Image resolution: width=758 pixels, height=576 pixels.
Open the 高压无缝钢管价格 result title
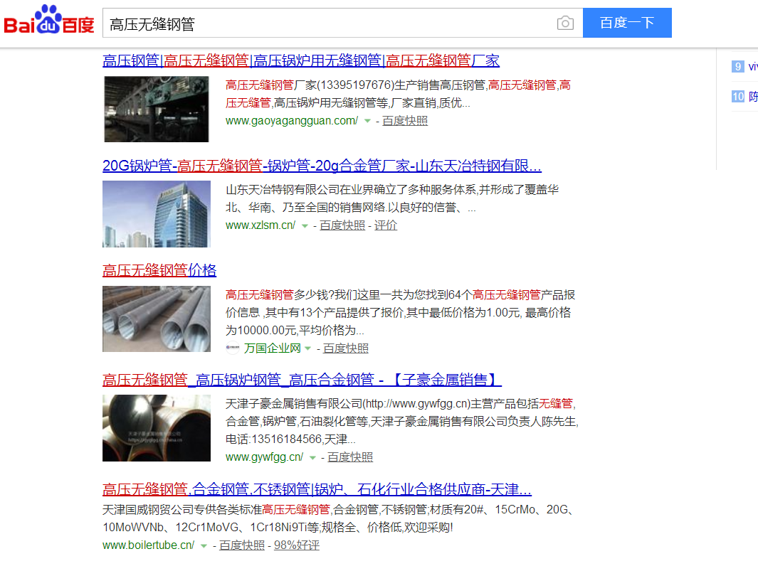(159, 270)
